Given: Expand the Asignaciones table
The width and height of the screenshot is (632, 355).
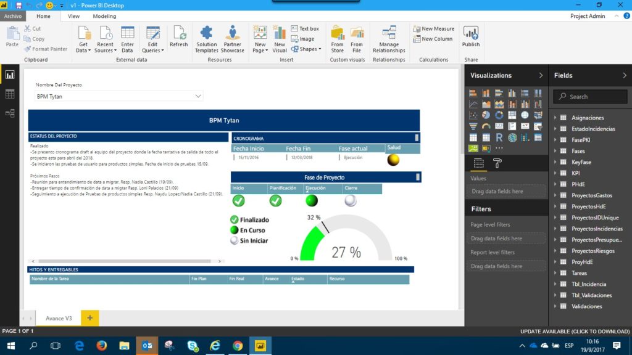Looking at the screenshot, I should point(555,118).
